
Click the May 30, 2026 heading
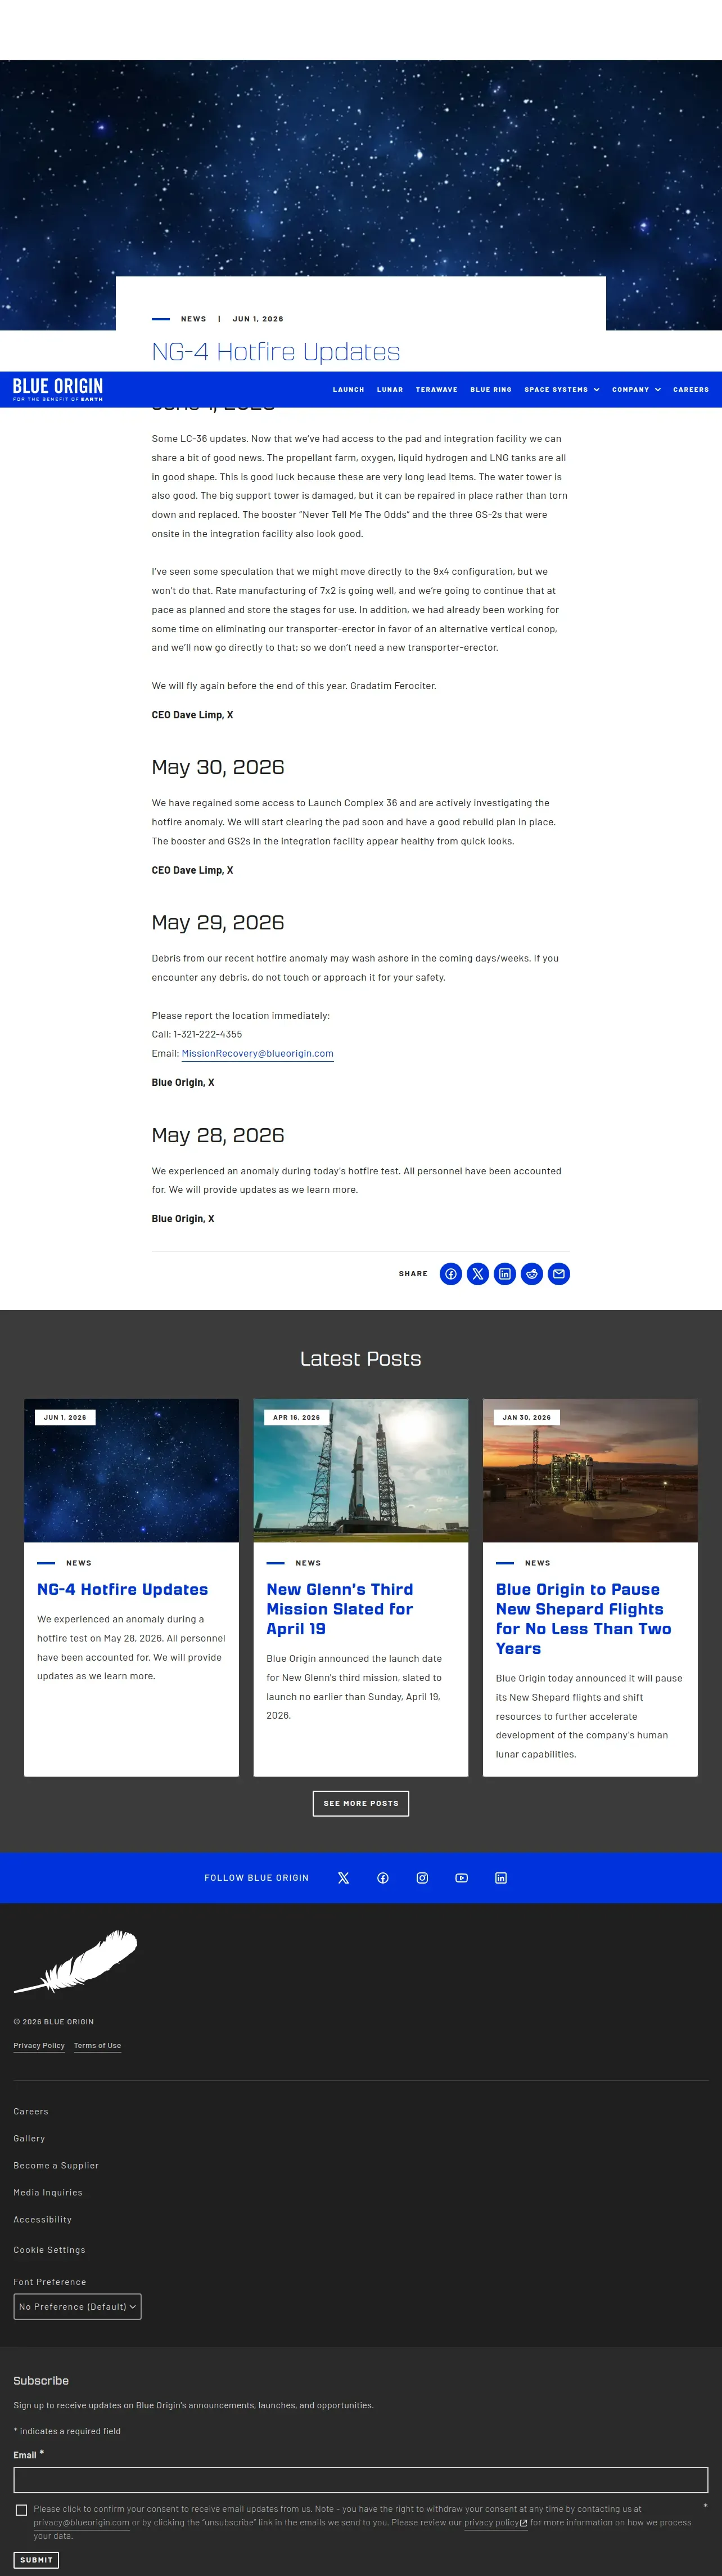click(x=218, y=767)
